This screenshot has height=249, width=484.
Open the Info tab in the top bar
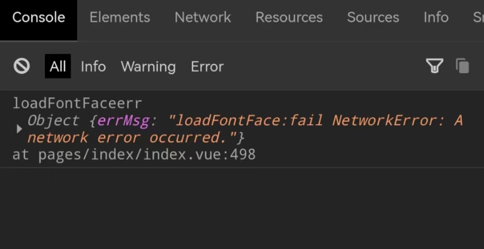click(x=436, y=17)
